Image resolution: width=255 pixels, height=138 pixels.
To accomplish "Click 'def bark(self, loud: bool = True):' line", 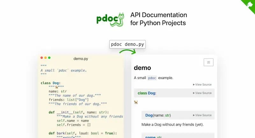I will (x=83, y=133).
